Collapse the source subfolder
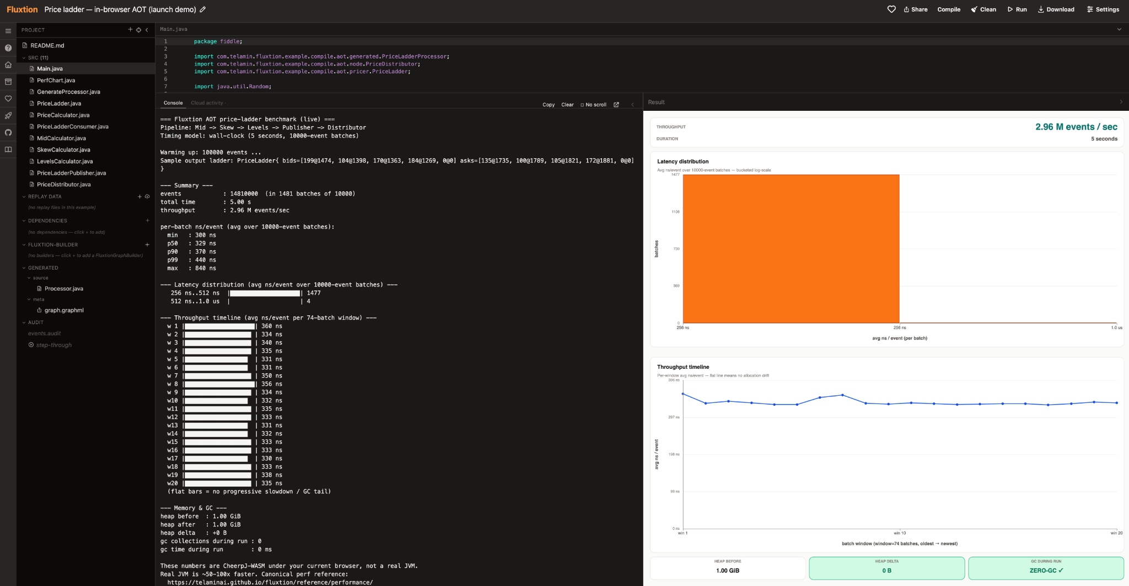Image resolution: width=1129 pixels, height=586 pixels. point(29,278)
